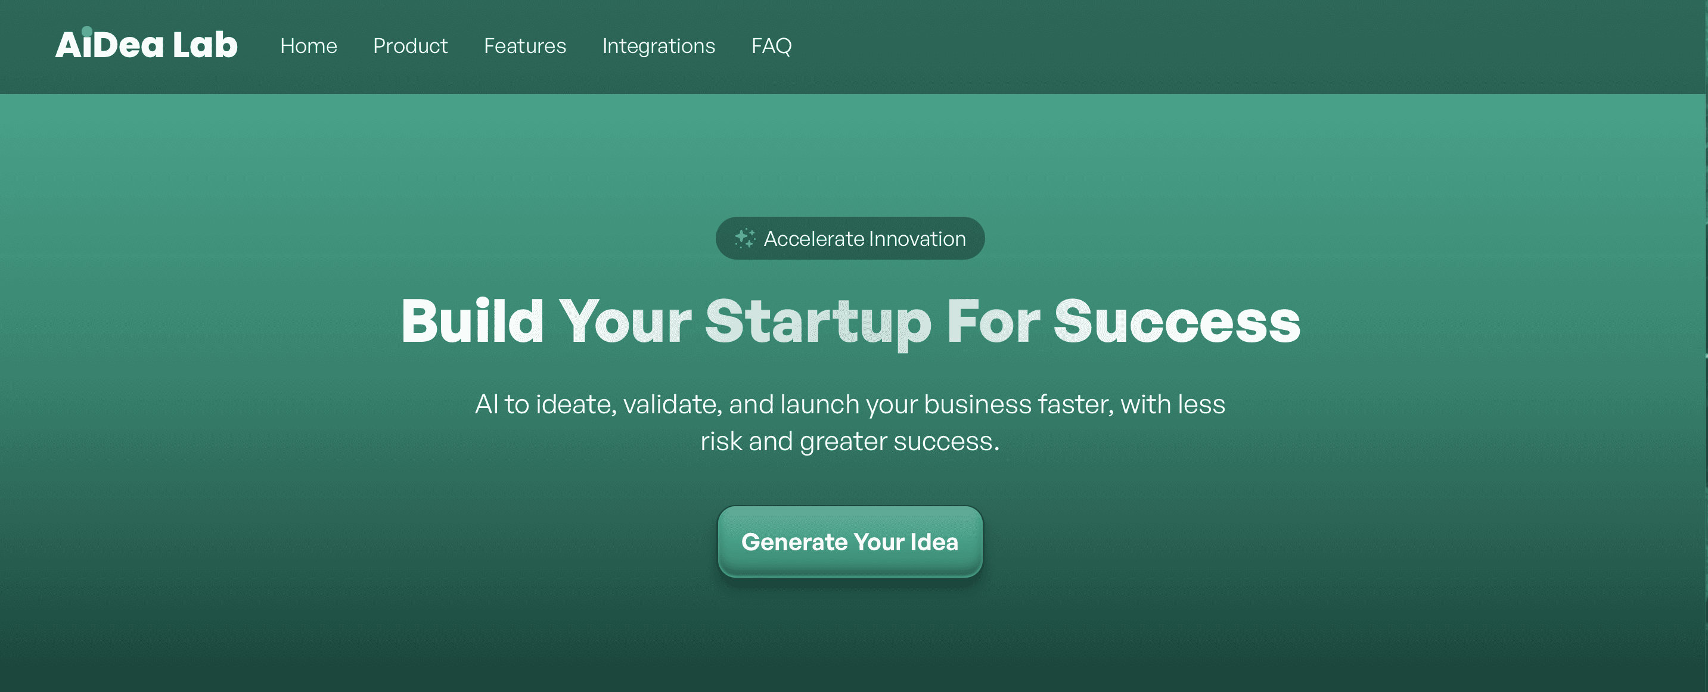Open the Home navigation item
Image resolution: width=1708 pixels, height=692 pixels.
point(308,46)
